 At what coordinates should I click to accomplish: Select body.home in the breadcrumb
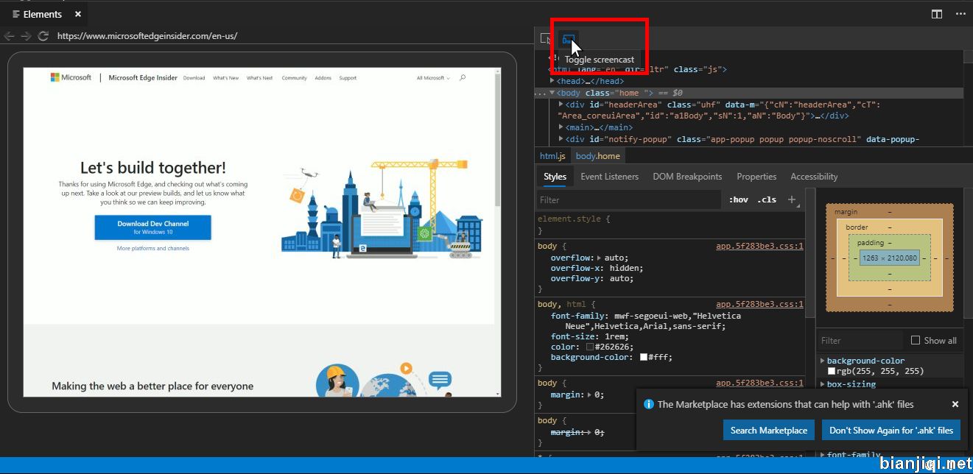[x=597, y=156]
